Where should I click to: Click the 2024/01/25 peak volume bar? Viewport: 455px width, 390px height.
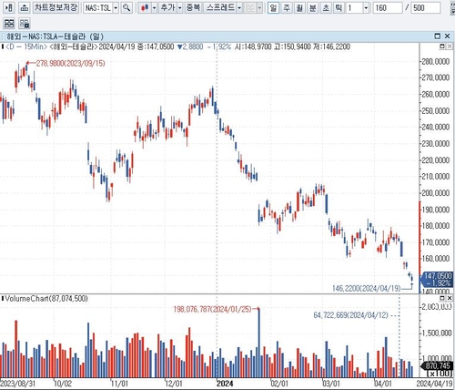point(259,343)
